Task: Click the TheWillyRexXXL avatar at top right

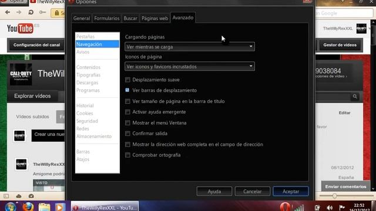Action: tap(361, 29)
